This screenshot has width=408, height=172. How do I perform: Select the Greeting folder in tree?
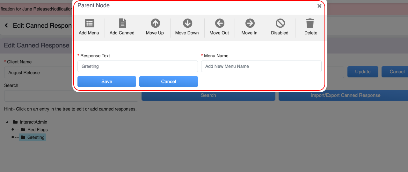pos(36,137)
